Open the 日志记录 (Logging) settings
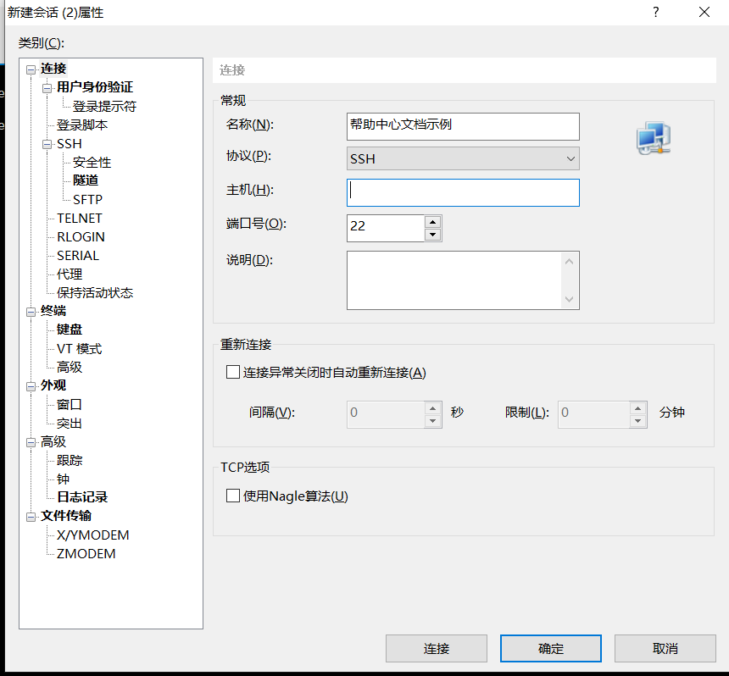This screenshot has width=729, height=676. 81,497
